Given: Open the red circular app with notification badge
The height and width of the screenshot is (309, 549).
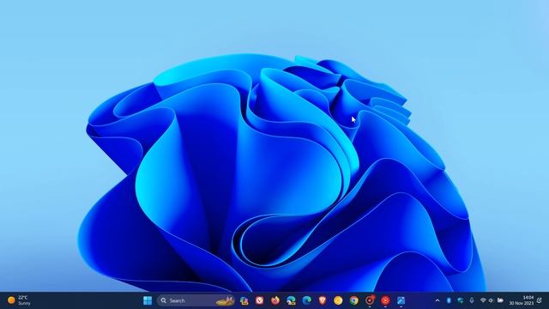Looking at the screenshot, I should (370, 300).
